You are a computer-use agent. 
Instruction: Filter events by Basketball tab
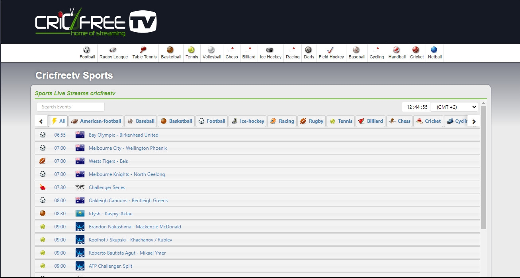(176, 121)
